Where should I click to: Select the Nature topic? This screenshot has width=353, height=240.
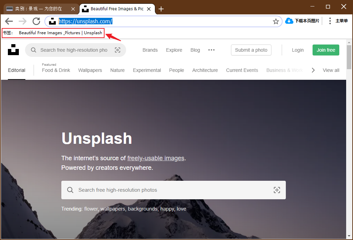(118, 70)
